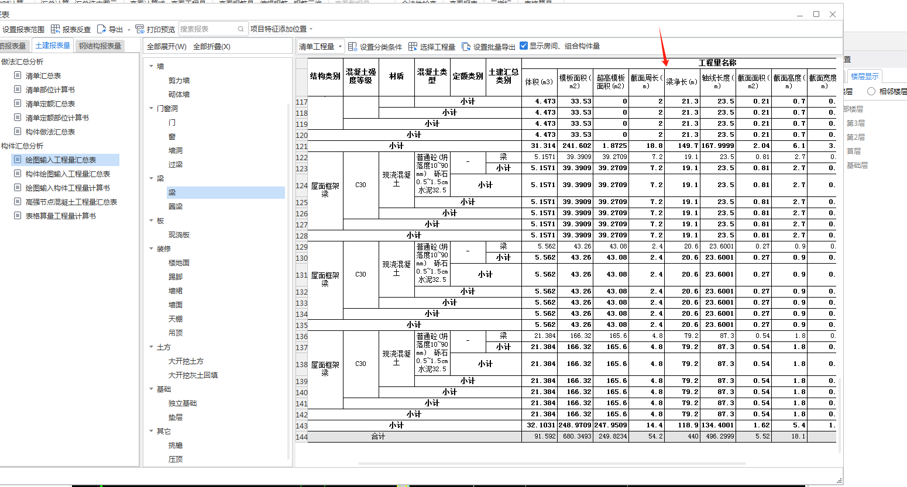Image resolution: width=907 pixels, height=487 pixels.
Task: Click 设置报表范围 button
Action: (23, 29)
